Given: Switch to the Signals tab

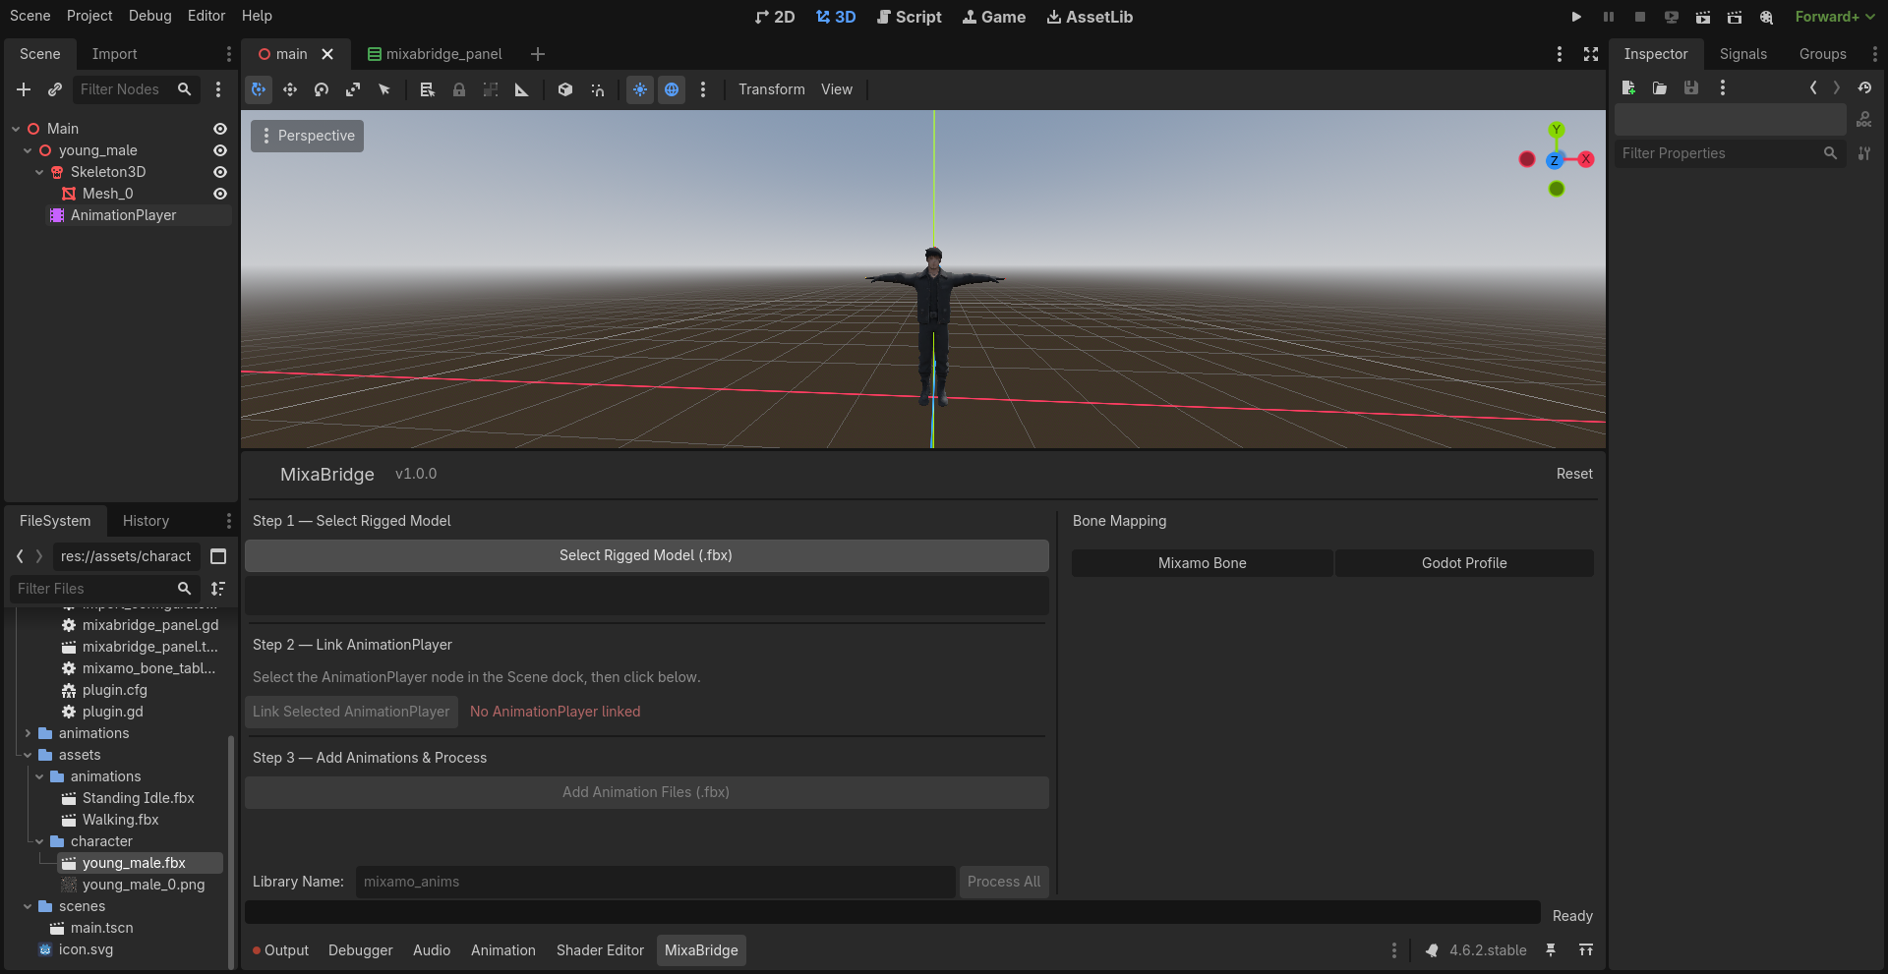Looking at the screenshot, I should click(x=1742, y=54).
